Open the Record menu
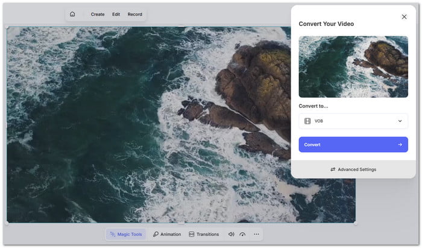The image size is (422, 248). [x=134, y=14]
